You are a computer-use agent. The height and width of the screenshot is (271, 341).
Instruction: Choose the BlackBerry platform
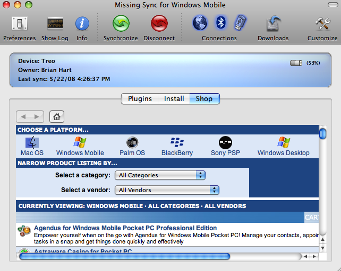pyautogui.click(x=176, y=143)
